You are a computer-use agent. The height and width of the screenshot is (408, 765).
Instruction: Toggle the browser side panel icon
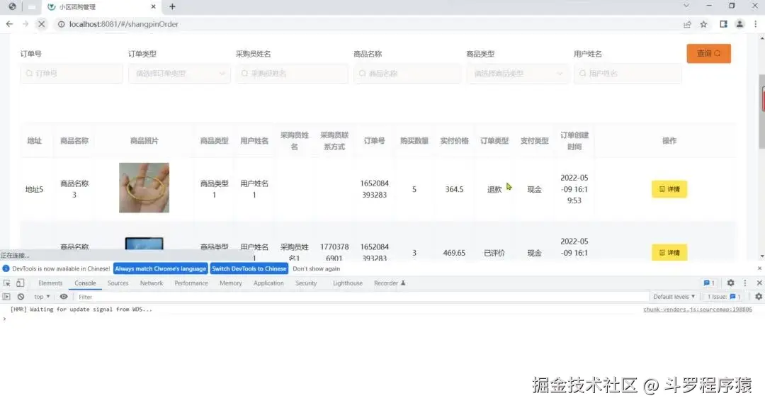point(723,24)
